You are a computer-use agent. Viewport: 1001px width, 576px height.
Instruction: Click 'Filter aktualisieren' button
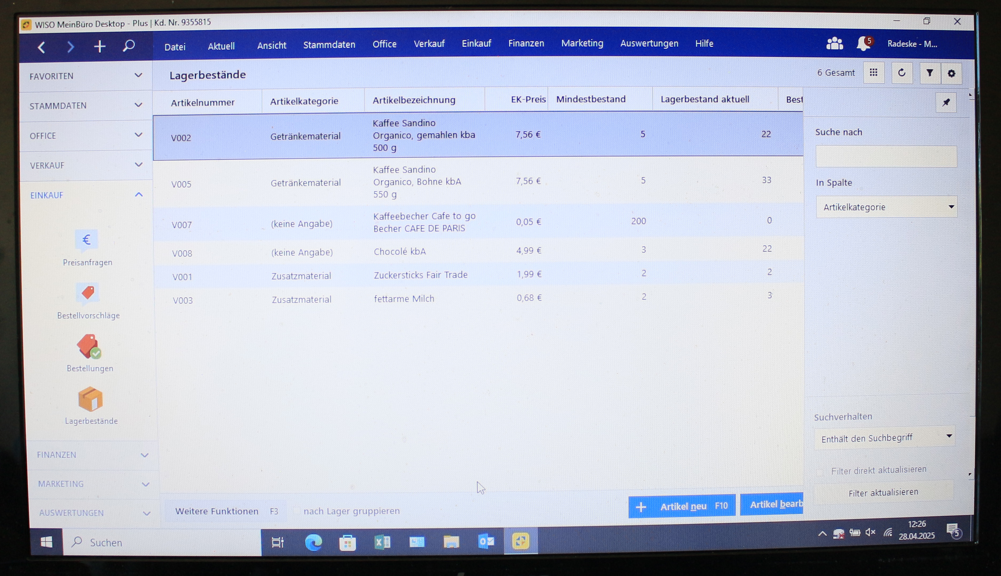point(883,492)
